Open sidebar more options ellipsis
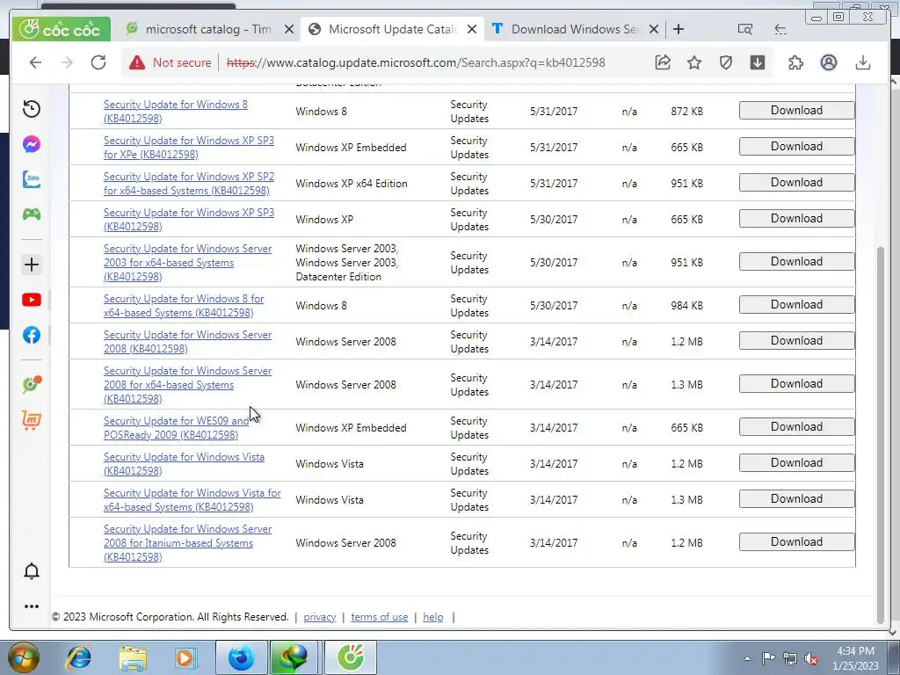Screen dimensions: 900x675 point(32,606)
